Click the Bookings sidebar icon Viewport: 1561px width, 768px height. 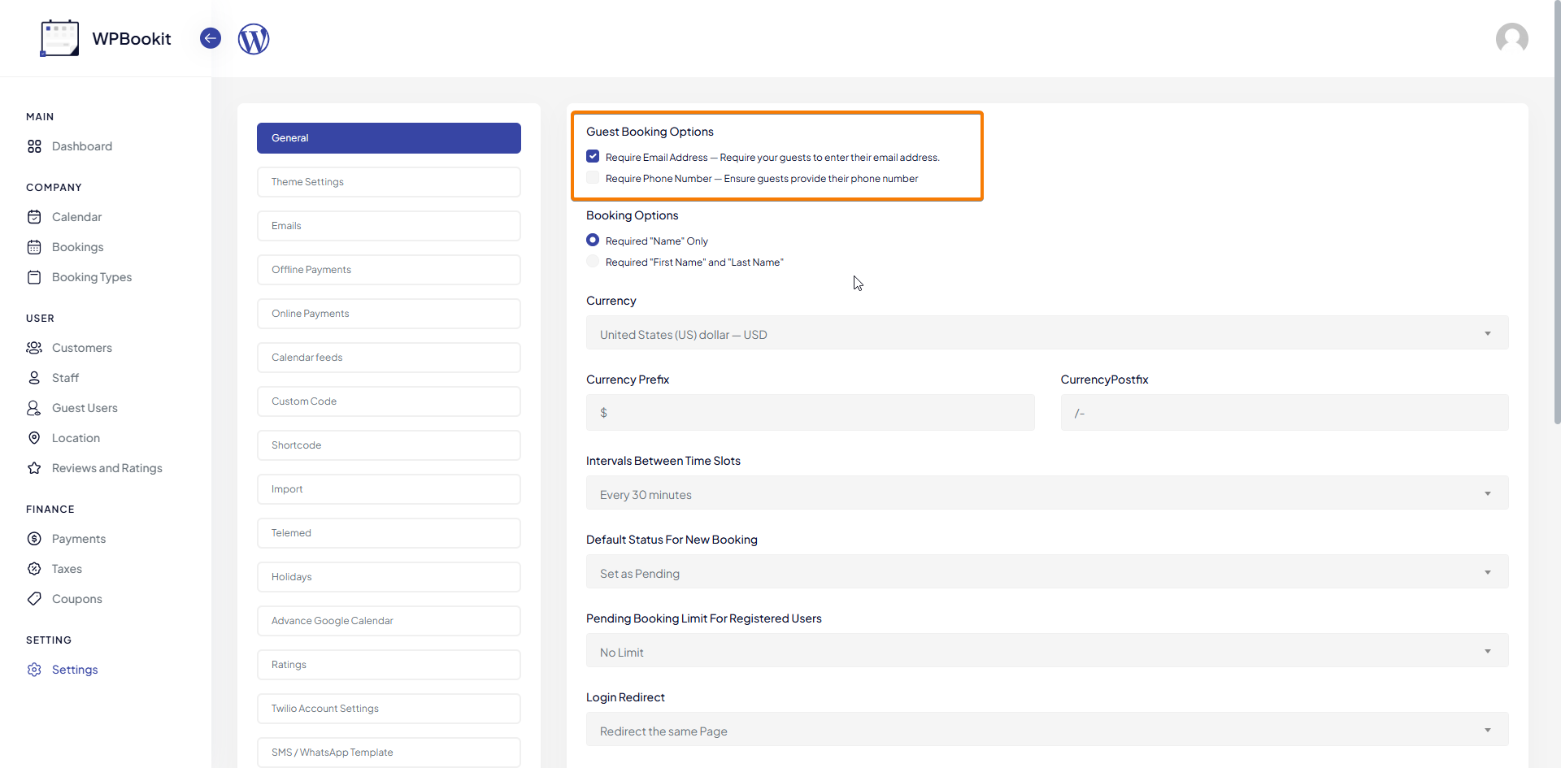(34, 247)
